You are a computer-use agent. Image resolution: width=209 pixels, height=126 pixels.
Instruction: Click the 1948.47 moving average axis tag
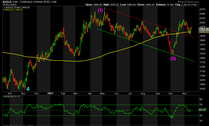[204, 32]
